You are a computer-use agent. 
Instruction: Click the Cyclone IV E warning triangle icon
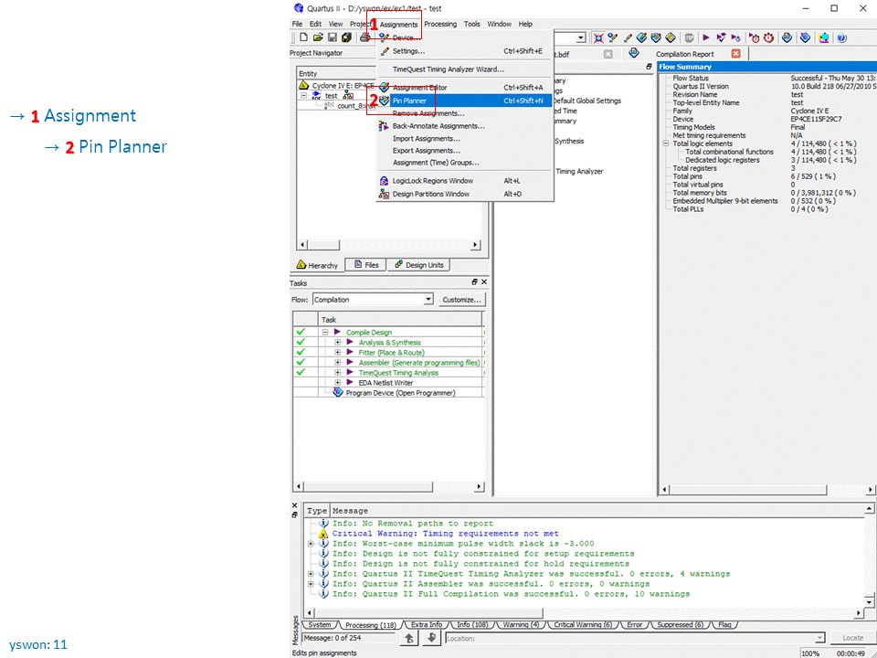pos(303,85)
